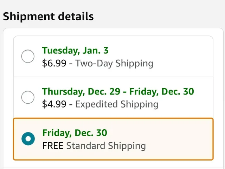Image resolution: width=225 pixels, height=169 pixels.
Task: Click the "Shipment details" heading
Action: (x=48, y=16)
